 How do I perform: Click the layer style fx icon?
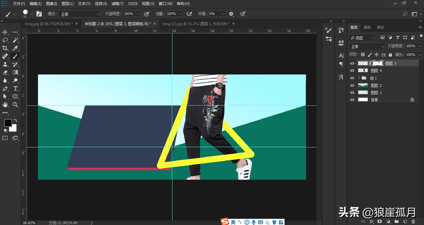[371, 222]
